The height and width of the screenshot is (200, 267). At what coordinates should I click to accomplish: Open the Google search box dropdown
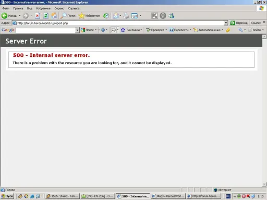click(77, 30)
